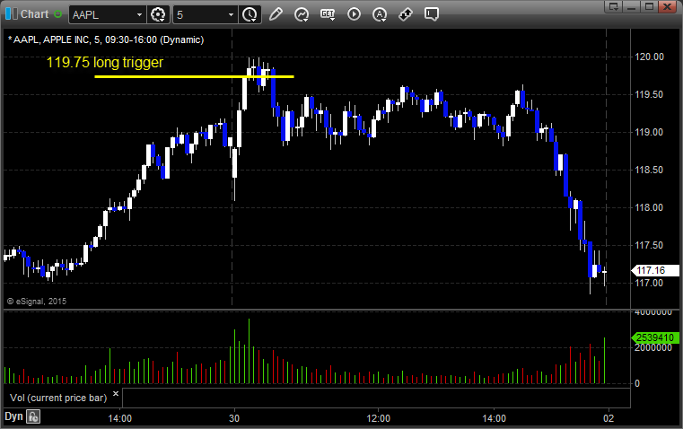
Task: Click the 02 date label on time axis
Action: pyautogui.click(x=609, y=418)
